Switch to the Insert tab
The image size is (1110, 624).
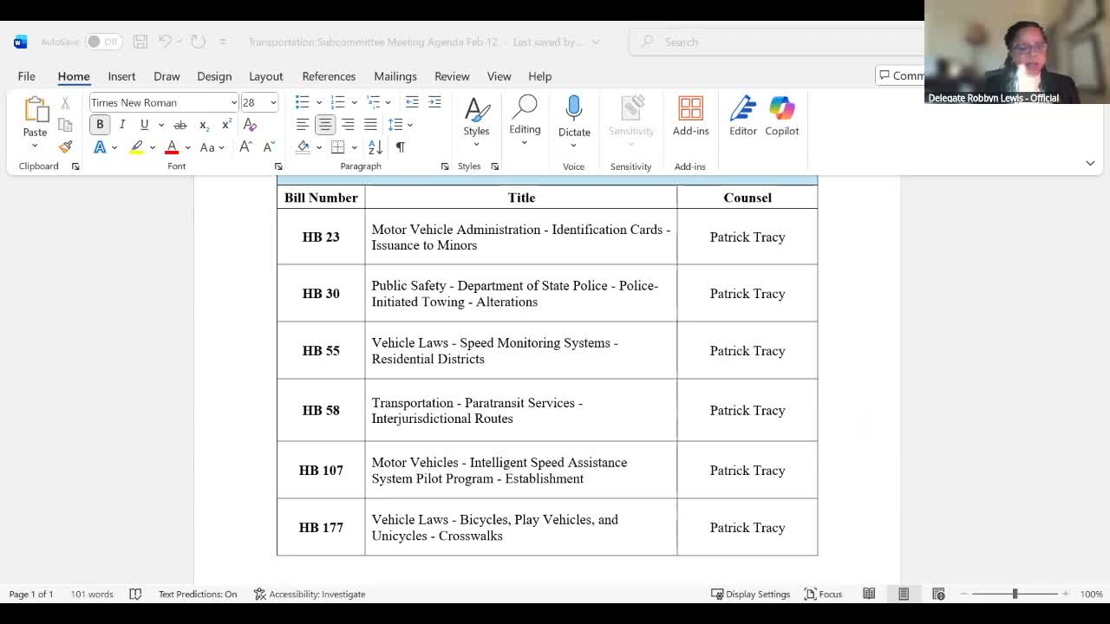pyautogui.click(x=121, y=76)
